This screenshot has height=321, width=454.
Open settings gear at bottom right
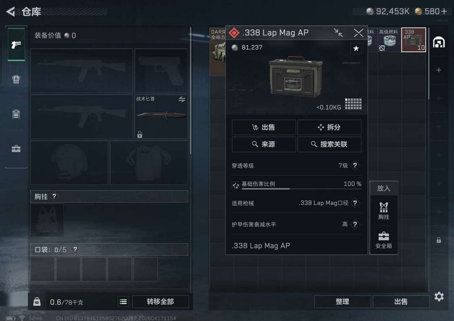pos(439,296)
